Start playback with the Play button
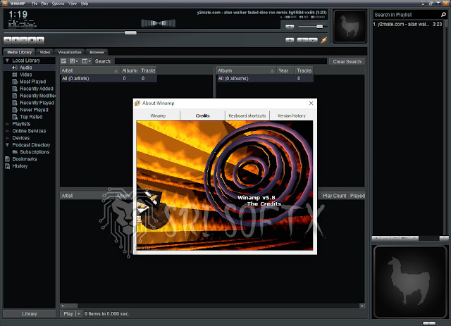Viewport: 451px width, 326px height. pyautogui.click(x=16, y=40)
